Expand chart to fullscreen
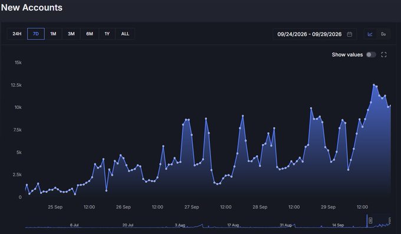The width and height of the screenshot is (401, 234). (x=384, y=55)
